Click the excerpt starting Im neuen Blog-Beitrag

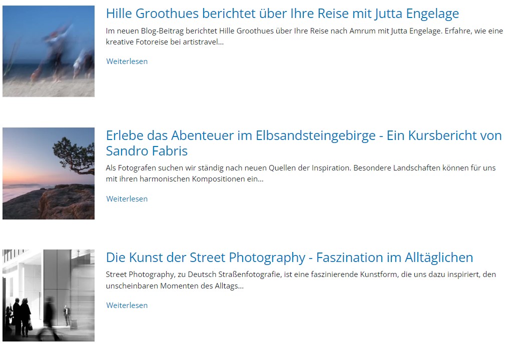pyautogui.click(x=304, y=36)
